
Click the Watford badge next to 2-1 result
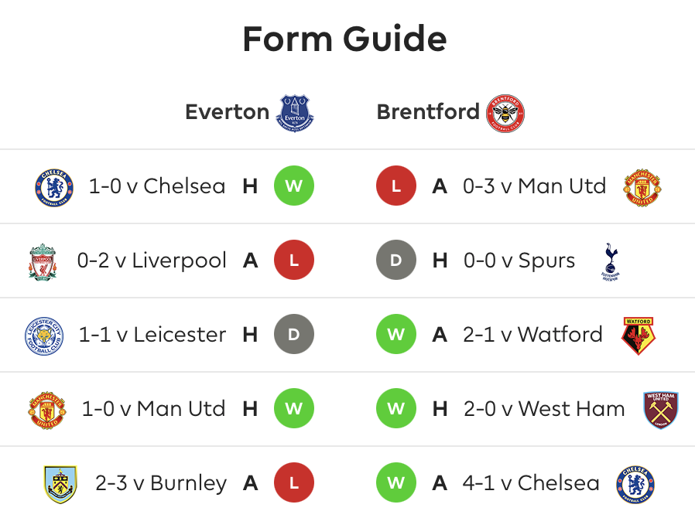(x=639, y=336)
